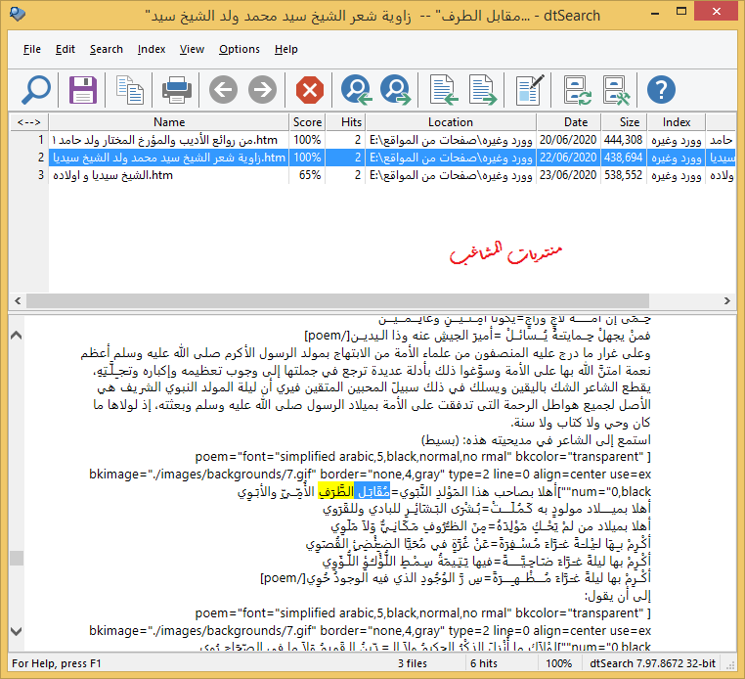Viewport: 745px width, 679px height.
Task: Open the Help question mark icon
Action: tap(662, 91)
